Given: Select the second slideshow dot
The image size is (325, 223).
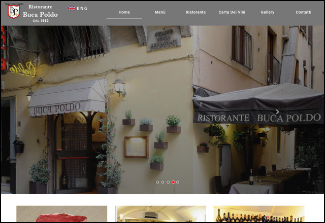Looking at the screenshot, I should tap(162, 182).
